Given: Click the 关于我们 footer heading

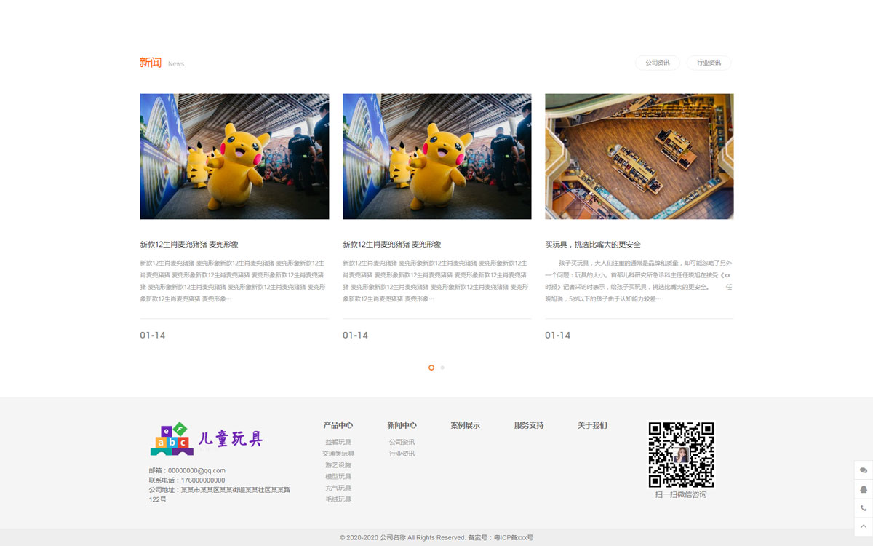Looking at the screenshot, I should pyautogui.click(x=592, y=425).
